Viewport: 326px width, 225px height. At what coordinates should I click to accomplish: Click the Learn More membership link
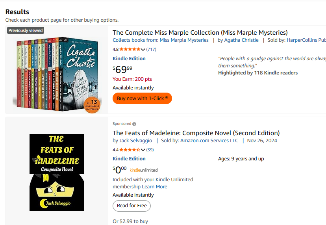(155, 187)
